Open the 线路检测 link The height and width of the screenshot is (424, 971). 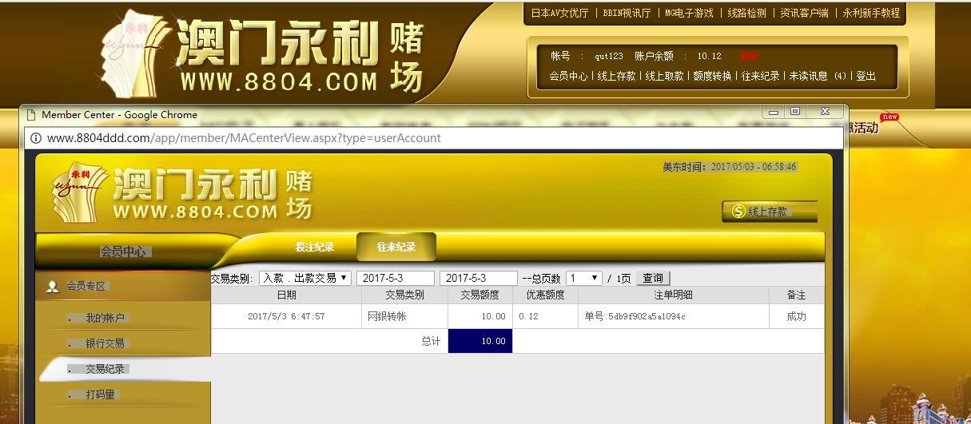(746, 13)
